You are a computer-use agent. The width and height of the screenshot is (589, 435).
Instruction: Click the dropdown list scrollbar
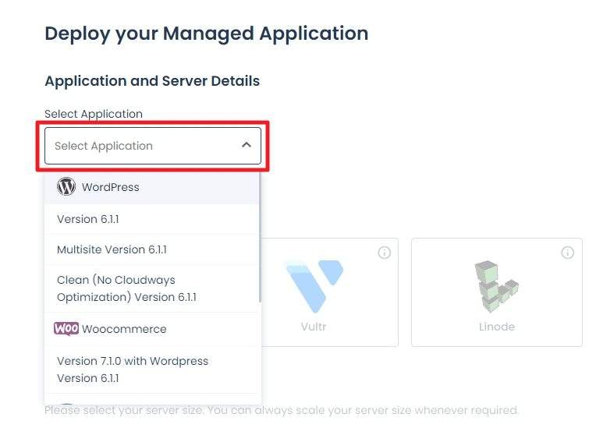[260, 237]
